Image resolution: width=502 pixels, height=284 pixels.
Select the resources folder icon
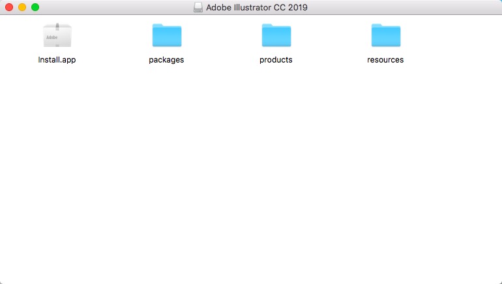pyautogui.click(x=386, y=35)
